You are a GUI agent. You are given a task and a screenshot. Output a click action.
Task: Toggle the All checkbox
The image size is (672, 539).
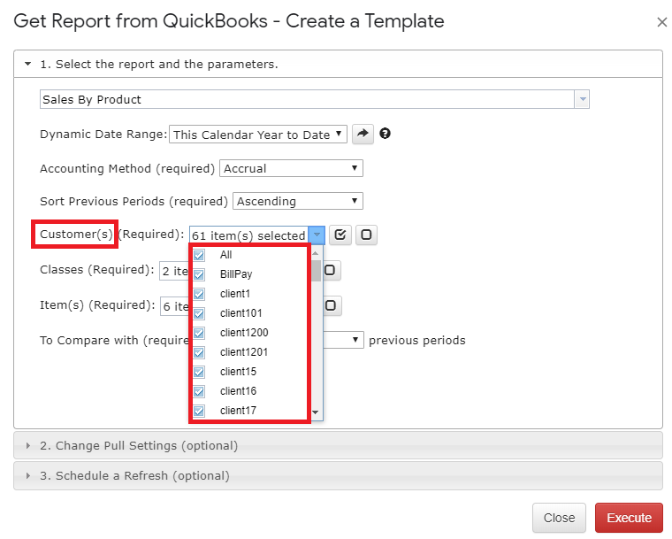[x=199, y=255]
